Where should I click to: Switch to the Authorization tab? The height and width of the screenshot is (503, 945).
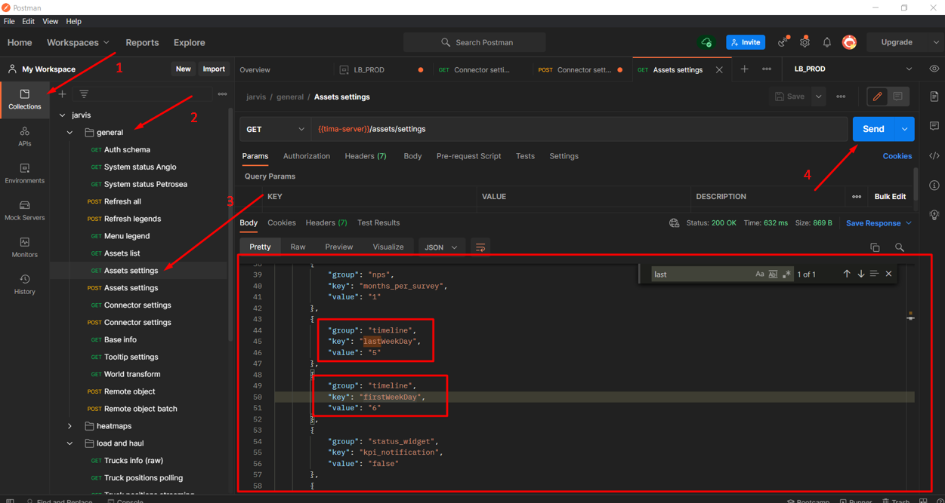[306, 156]
